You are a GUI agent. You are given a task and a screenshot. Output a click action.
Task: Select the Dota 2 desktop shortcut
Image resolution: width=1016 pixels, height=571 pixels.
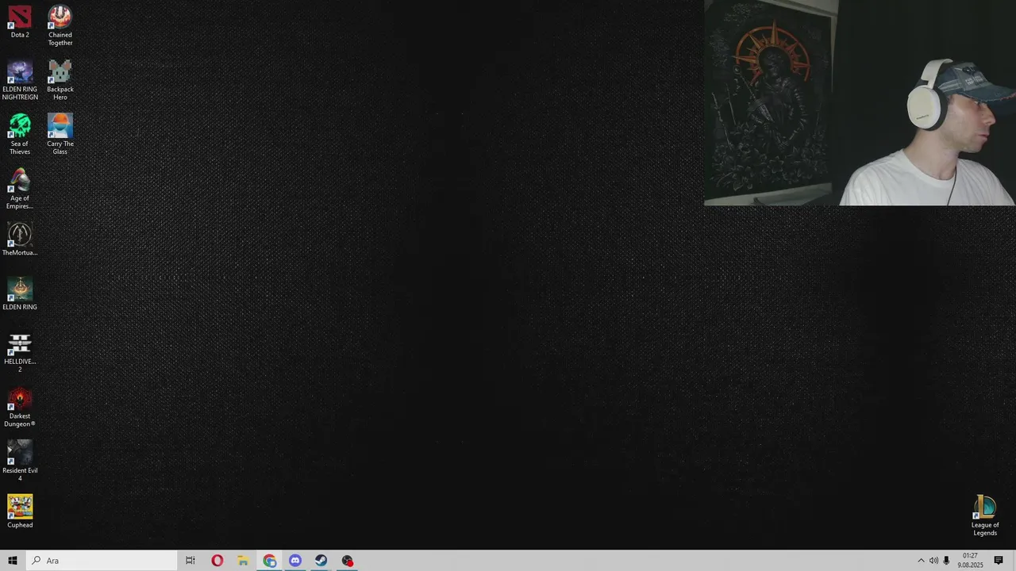coord(20,21)
